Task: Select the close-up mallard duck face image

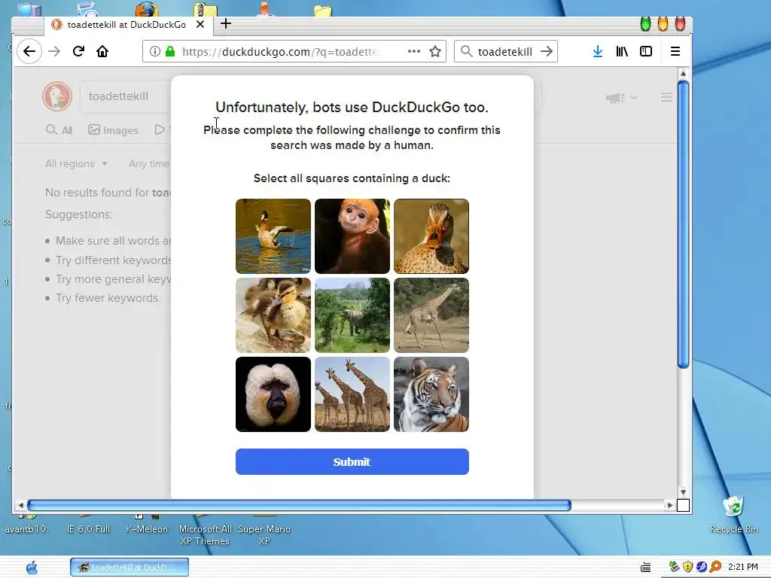Action: 431,236
